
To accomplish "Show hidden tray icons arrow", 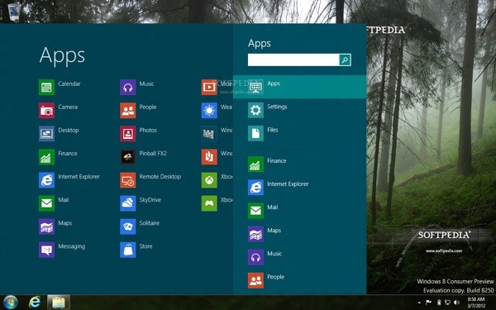I will pos(419,303).
